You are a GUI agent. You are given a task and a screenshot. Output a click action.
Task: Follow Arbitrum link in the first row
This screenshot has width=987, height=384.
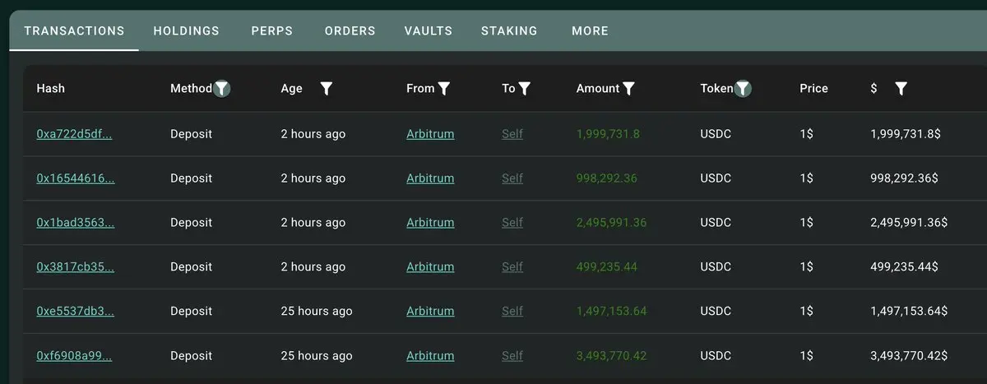tap(430, 134)
